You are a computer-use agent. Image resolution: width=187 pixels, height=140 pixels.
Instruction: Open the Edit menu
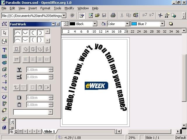12,8
